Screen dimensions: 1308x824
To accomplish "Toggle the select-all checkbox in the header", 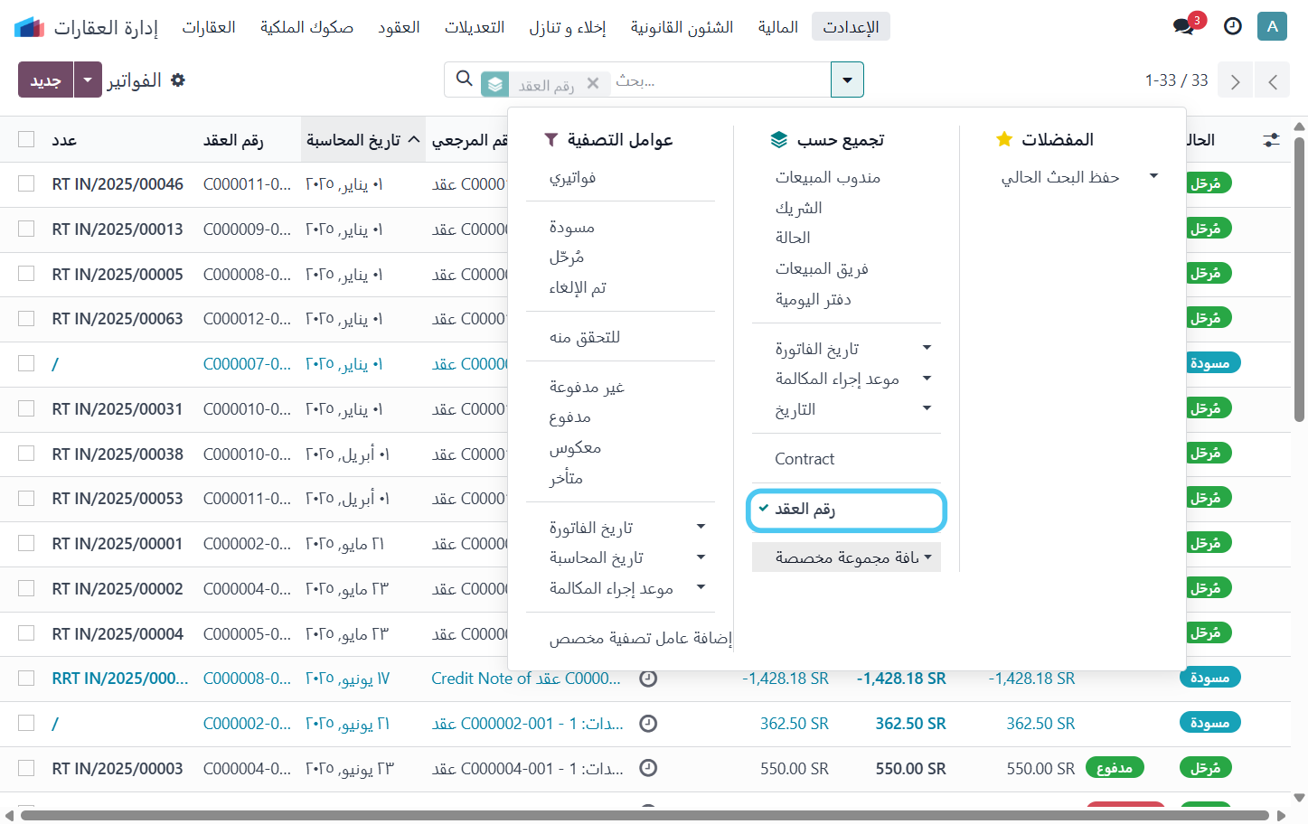I will tap(26, 139).
